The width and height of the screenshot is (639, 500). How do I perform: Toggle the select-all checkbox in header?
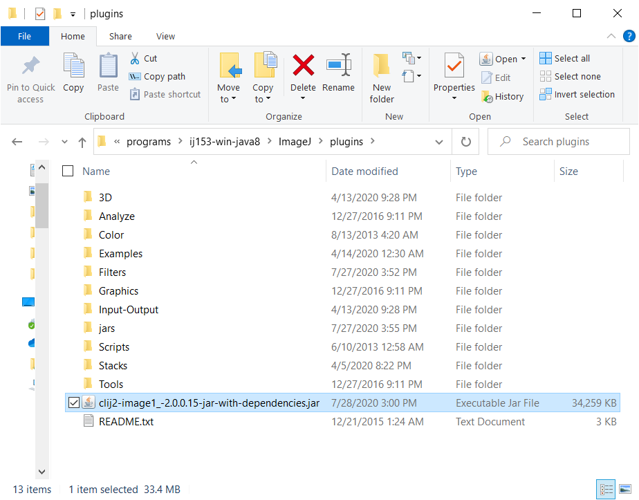(68, 171)
